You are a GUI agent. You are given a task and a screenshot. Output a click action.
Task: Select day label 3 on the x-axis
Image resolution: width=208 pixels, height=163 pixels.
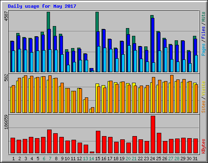(26, 159)
